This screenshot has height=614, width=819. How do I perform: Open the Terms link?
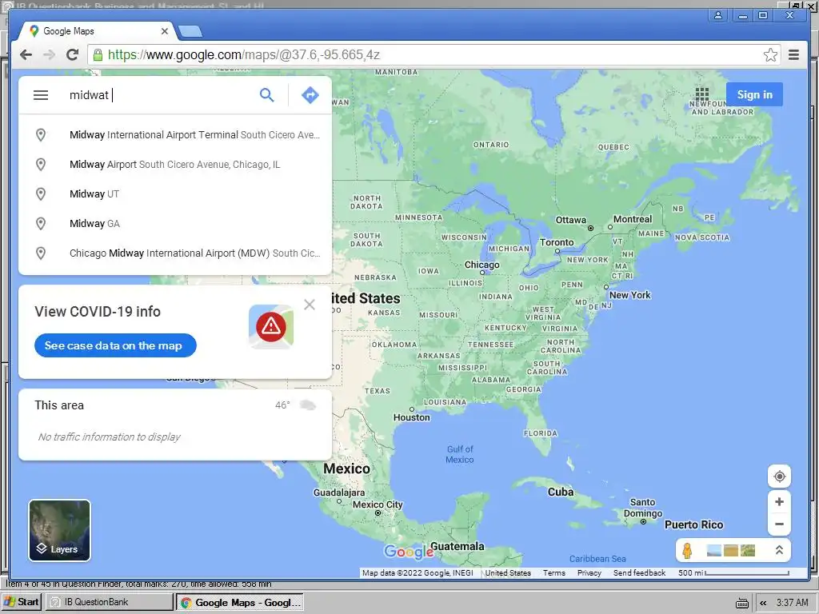[x=554, y=572]
